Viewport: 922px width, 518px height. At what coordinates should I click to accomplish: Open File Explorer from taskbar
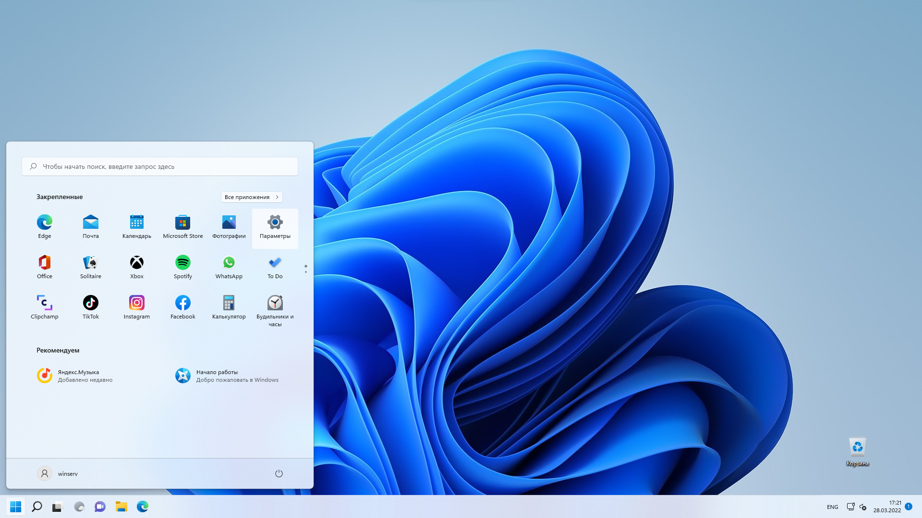tap(121, 506)
